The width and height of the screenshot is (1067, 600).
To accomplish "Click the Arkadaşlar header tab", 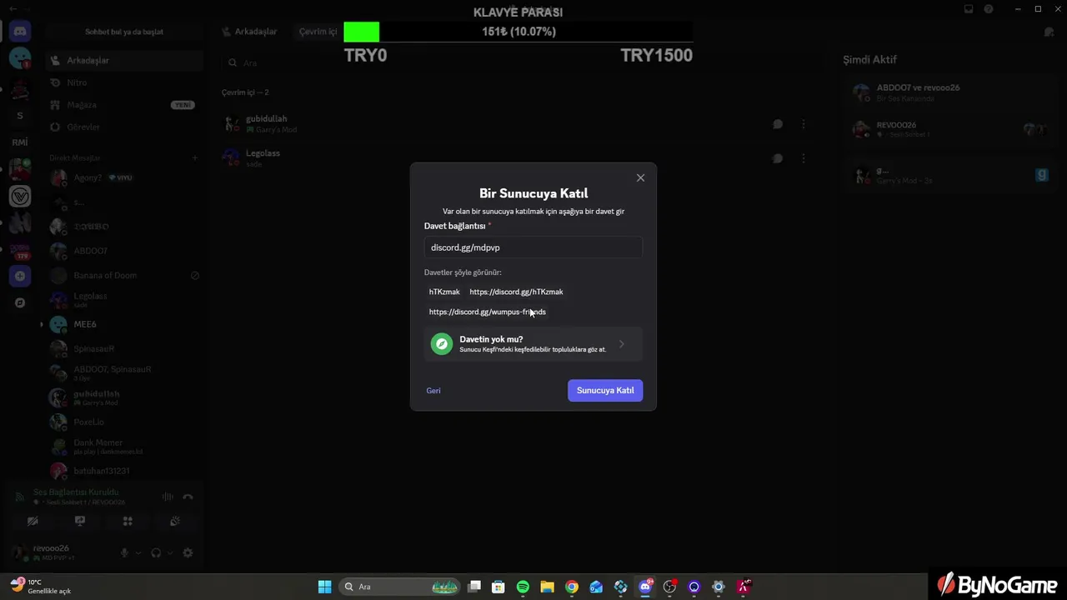I will coord(249,32).
